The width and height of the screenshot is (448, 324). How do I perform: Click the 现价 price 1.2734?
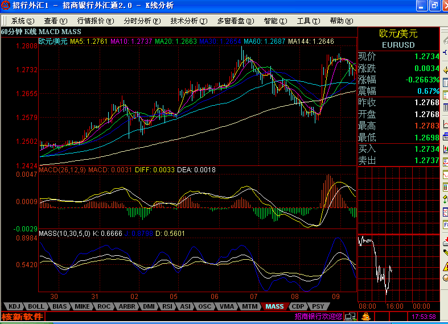(x=426, y=56)
